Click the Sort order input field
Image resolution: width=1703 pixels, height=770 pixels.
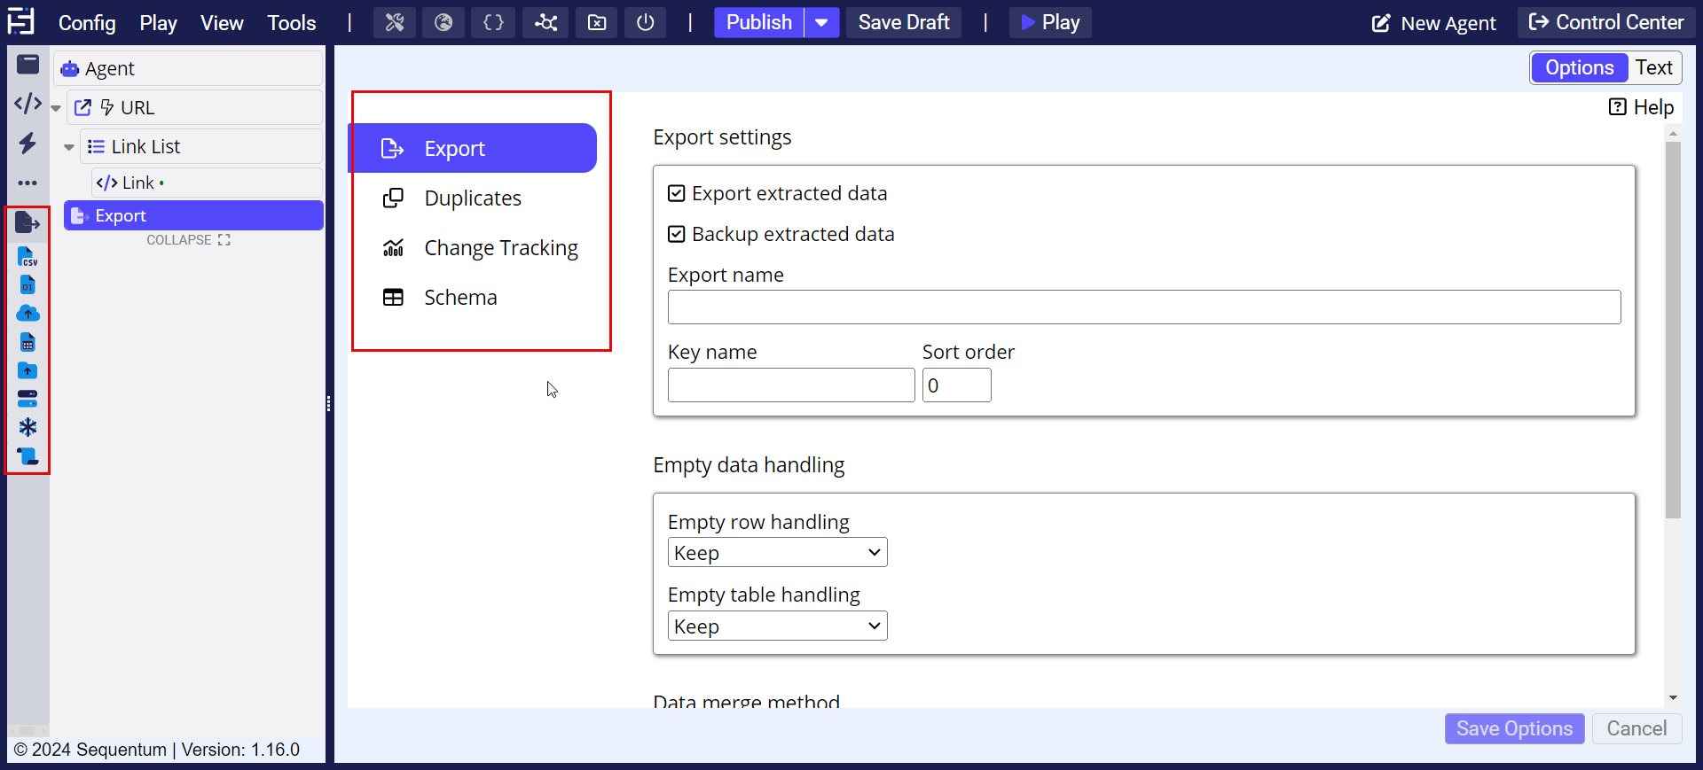click(x=956, y=385)
